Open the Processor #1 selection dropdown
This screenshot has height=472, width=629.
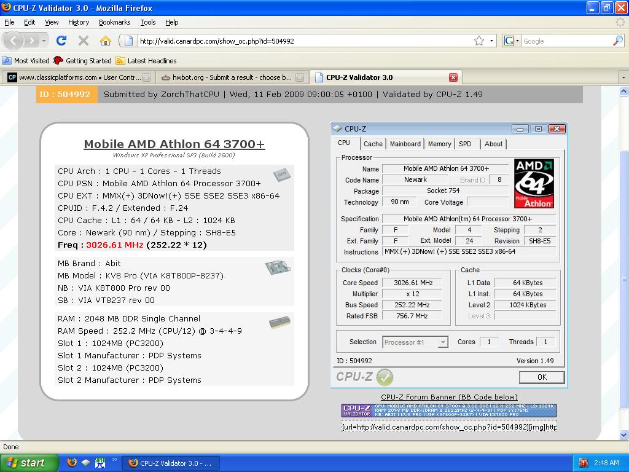pyautogui.click(x=443, y=342)
